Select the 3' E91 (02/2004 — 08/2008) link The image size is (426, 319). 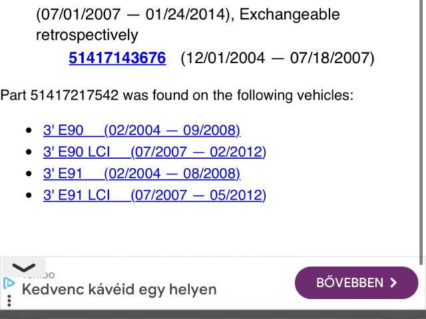141,174
